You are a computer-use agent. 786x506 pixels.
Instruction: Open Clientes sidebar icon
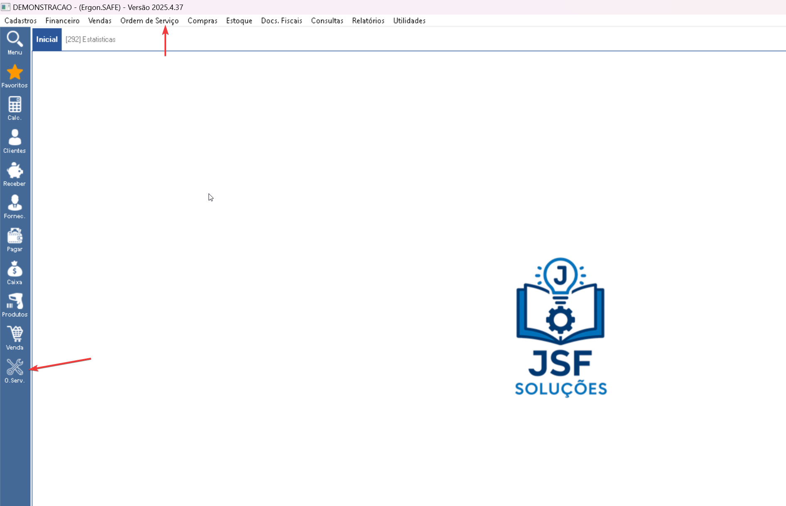coord(15,141)
